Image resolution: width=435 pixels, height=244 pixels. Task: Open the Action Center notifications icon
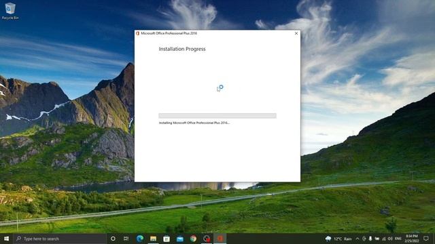coord(426,239)
